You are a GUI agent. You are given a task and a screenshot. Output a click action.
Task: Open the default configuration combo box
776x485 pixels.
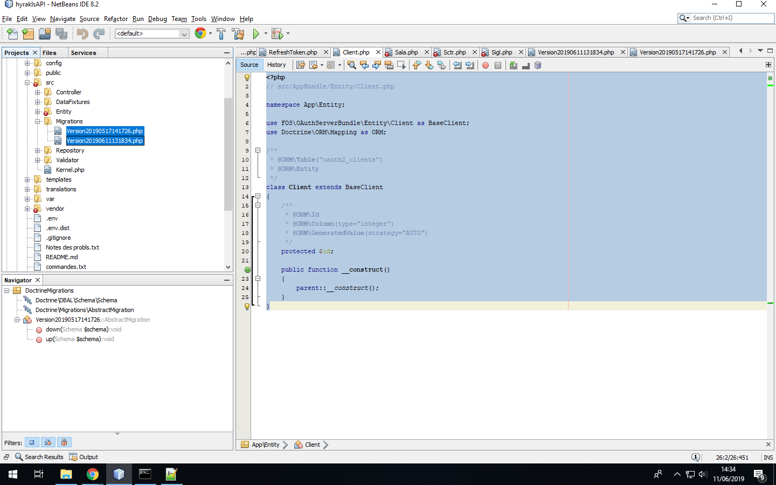[152, 33]
